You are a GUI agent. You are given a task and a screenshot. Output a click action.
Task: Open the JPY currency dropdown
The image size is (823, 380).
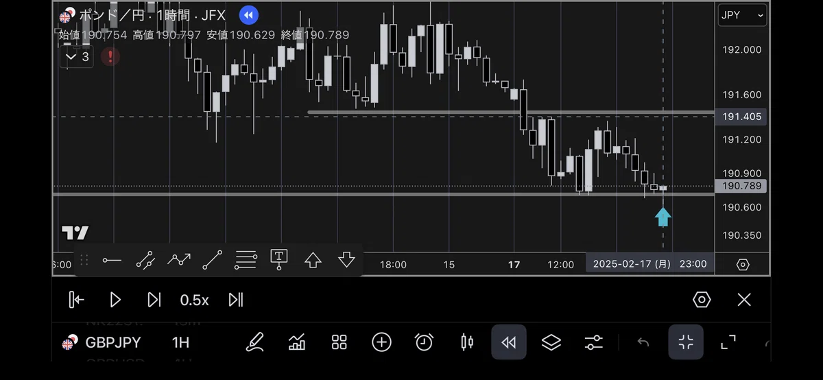pos(742,15)
